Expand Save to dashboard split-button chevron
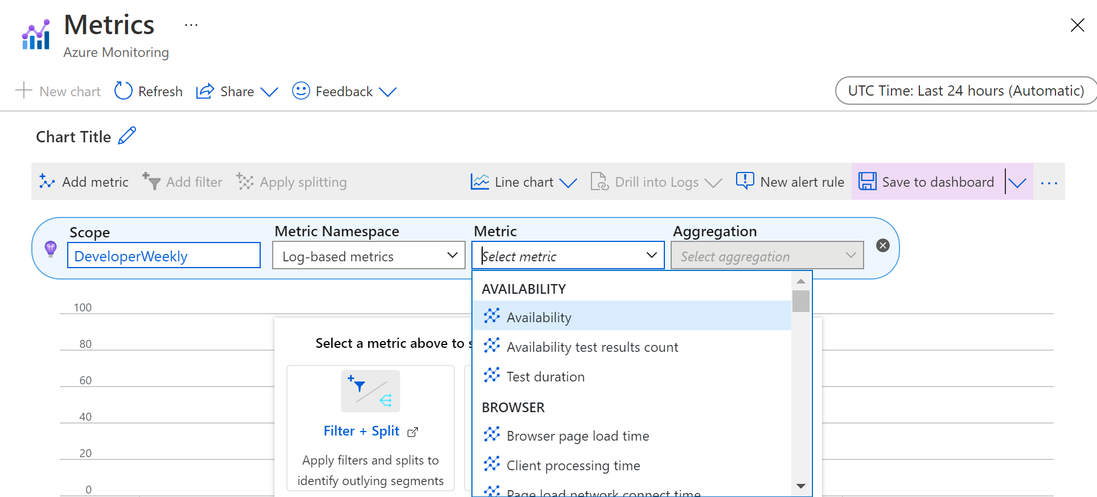Screen dimensions: 1097x497 click(x=1017, y=183)
